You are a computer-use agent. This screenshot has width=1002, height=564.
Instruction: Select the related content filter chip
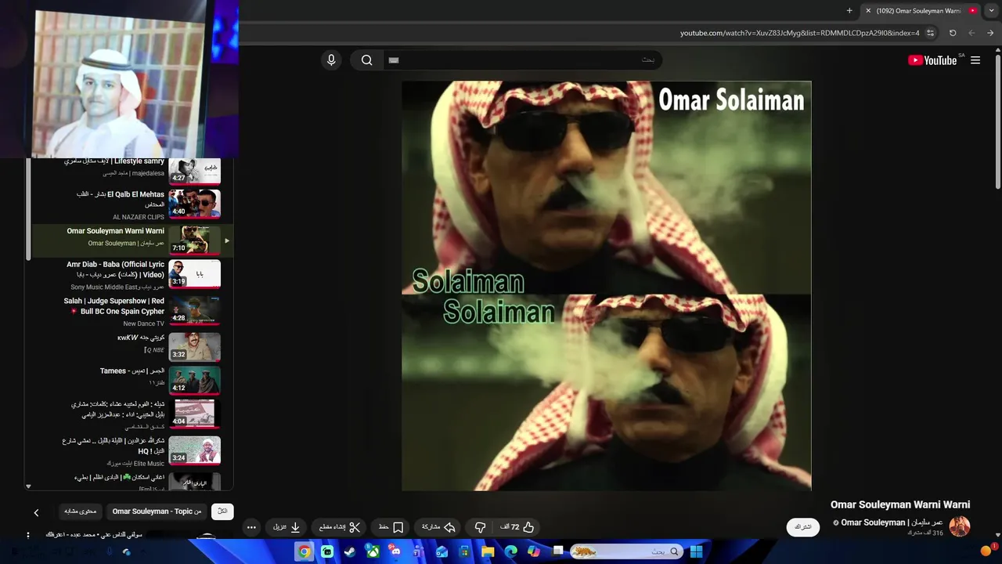point(81,512)
